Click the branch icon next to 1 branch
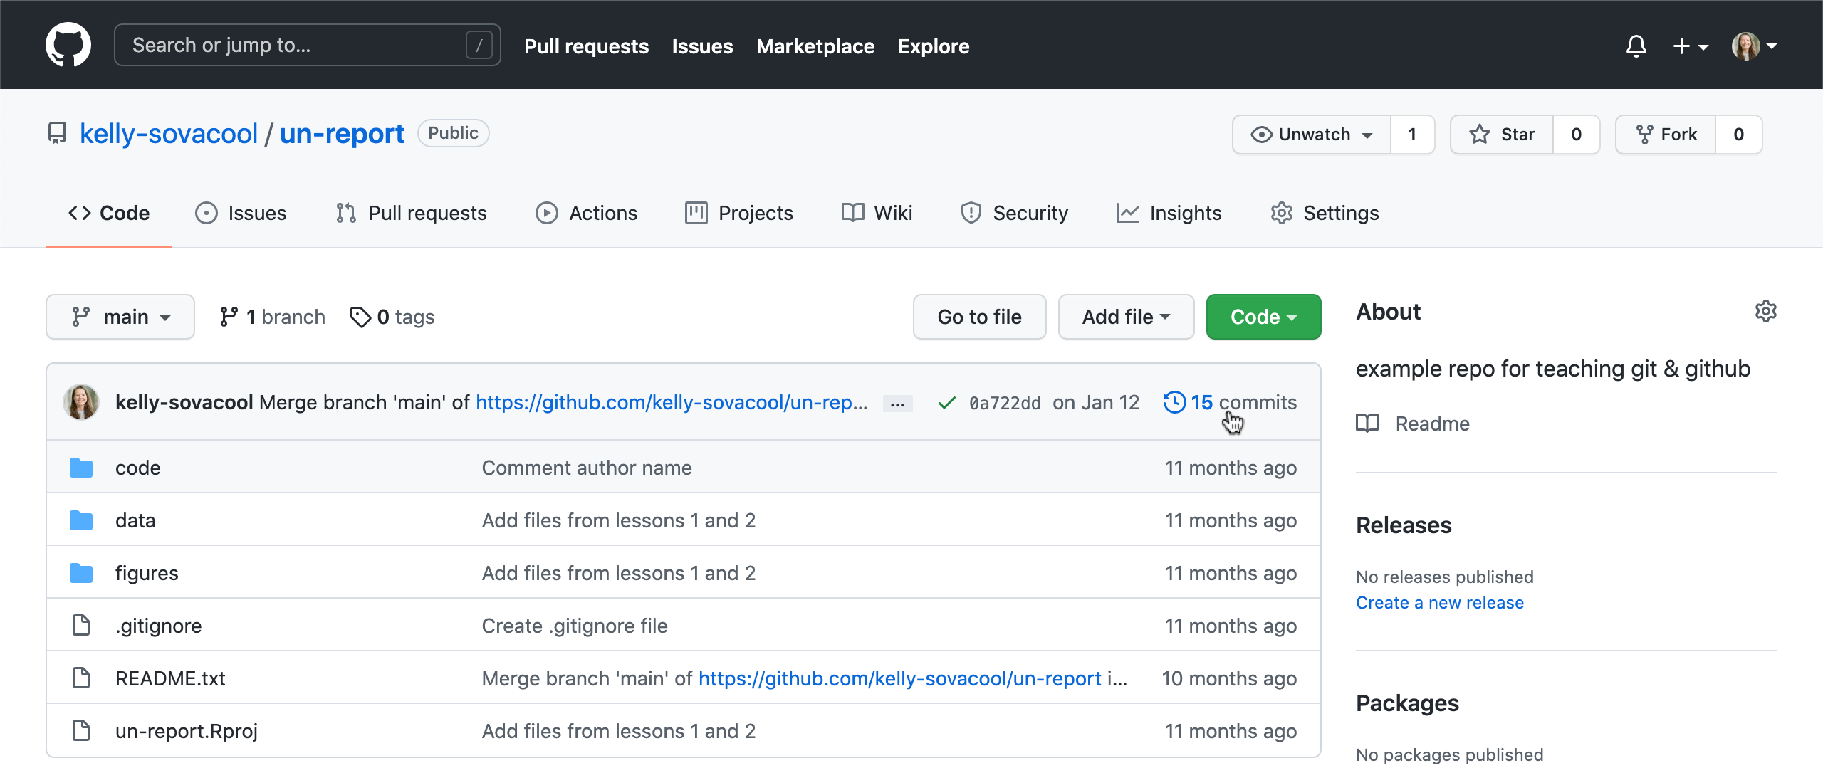 [x=229, y=317]
